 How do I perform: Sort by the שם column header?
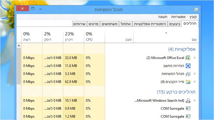tap(166, 37)
